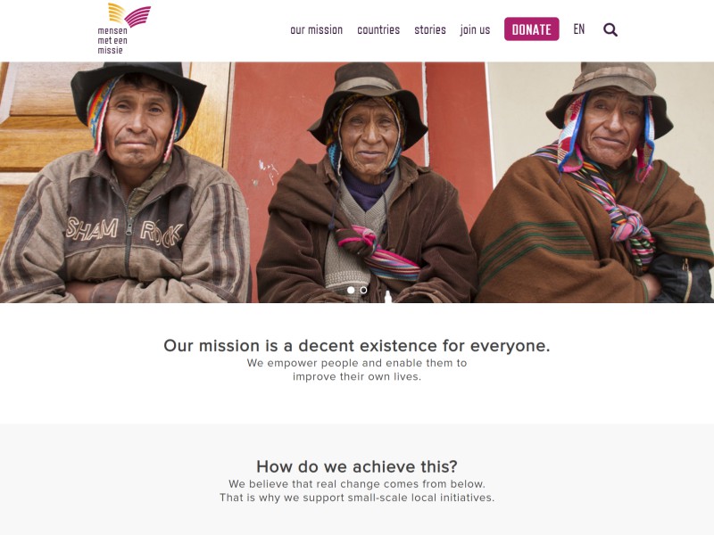
Task: Click the 'small-scale local initiatives' paragraph
Action: tap(357, 491)
